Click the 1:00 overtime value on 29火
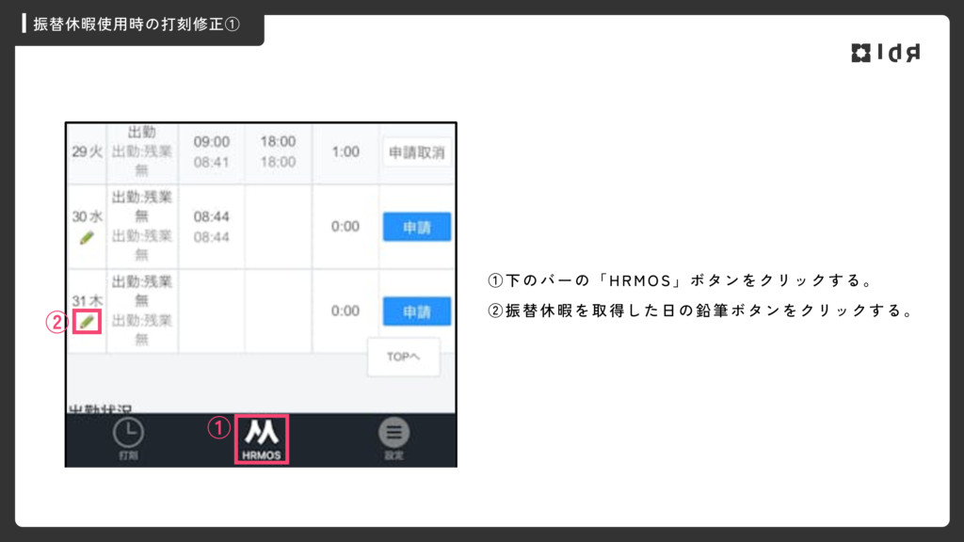964x542 pixels. 345,151
